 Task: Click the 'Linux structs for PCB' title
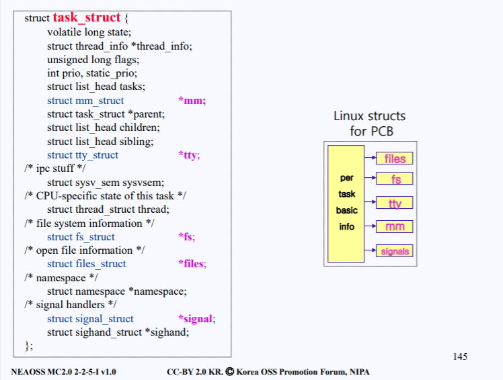370,124
